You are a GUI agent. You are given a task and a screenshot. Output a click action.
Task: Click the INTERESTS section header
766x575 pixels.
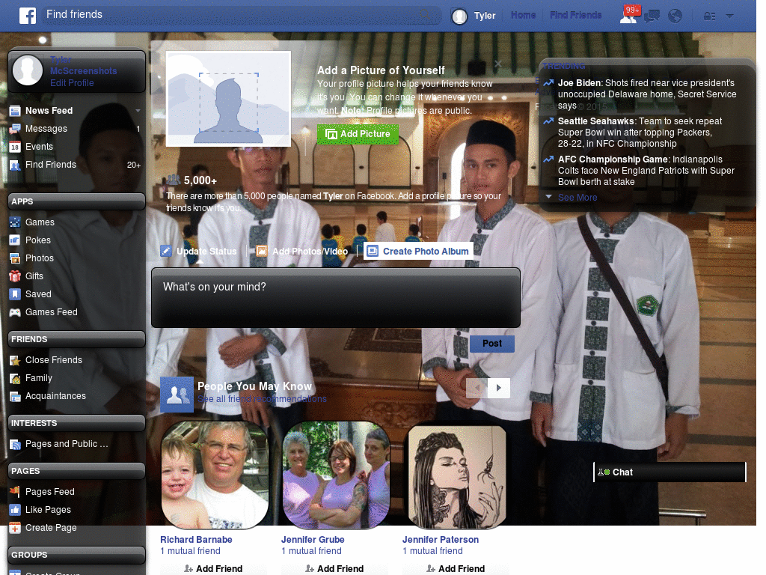tap(77, 424)
